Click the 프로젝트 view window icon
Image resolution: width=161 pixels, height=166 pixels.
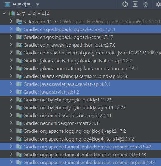8,4
